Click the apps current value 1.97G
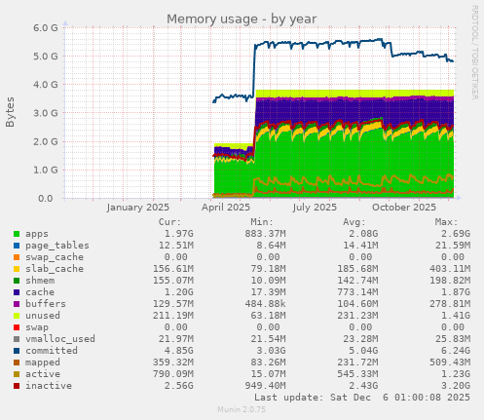Screen dimensions: 484x420 [178, 234]
